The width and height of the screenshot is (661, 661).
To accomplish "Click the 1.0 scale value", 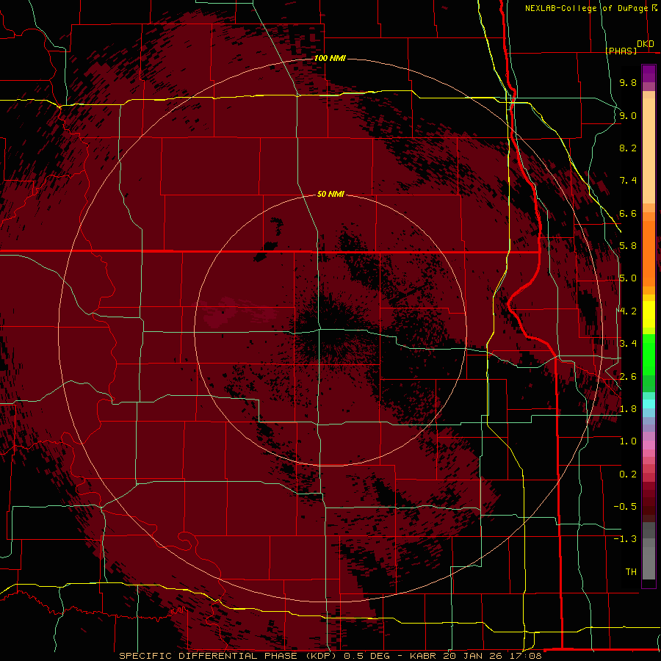I will (x=628, y=441).
